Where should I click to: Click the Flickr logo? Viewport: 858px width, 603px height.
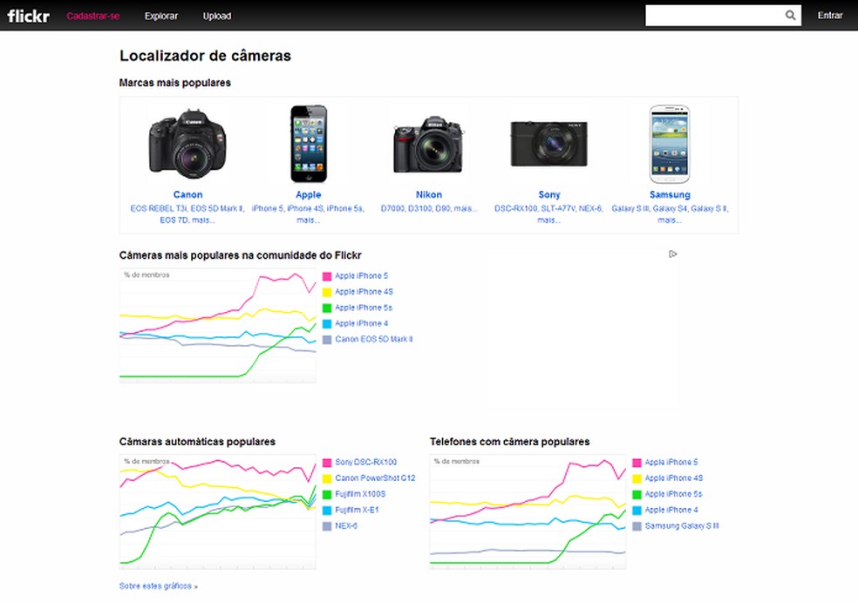29,16
